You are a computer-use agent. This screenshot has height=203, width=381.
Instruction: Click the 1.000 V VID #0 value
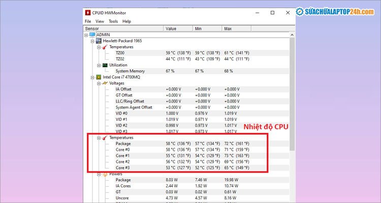172,113
